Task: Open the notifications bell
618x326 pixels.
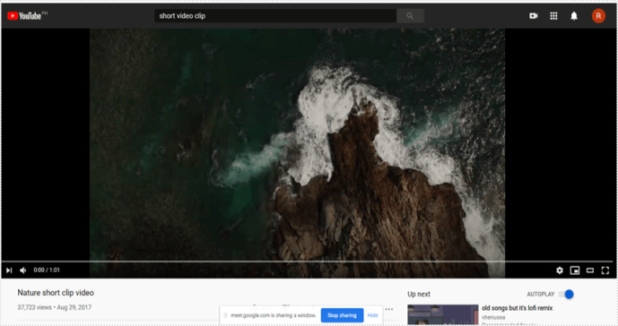Action: [x=574, y=16]
